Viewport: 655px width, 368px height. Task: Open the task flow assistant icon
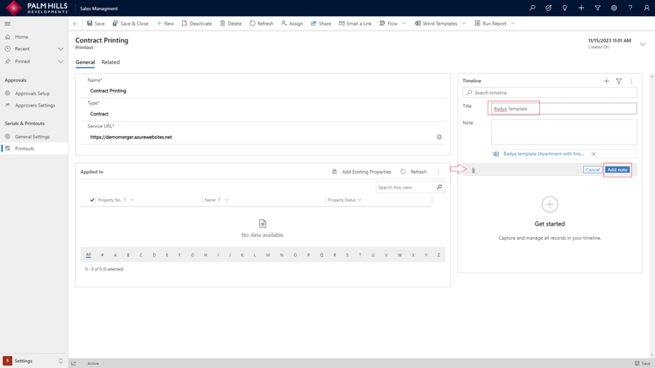[548, 8]
